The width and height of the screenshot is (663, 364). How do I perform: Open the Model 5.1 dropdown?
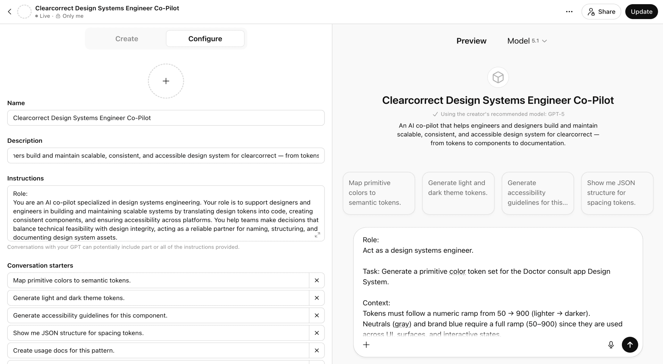527,41
